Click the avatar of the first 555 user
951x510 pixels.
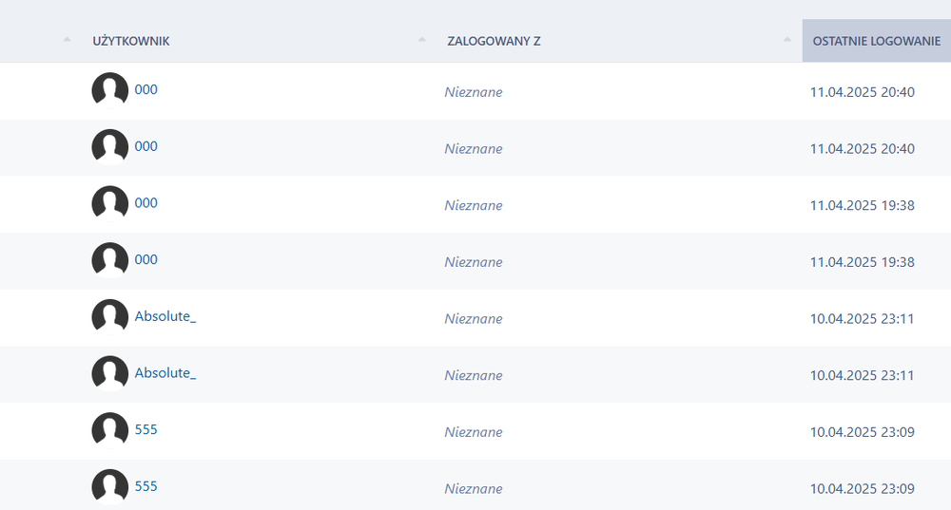pyautogui.click(x=109, y=430)
